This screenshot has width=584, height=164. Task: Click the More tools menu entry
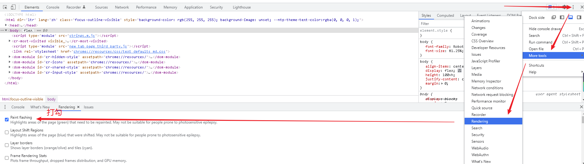coord(553,56)
